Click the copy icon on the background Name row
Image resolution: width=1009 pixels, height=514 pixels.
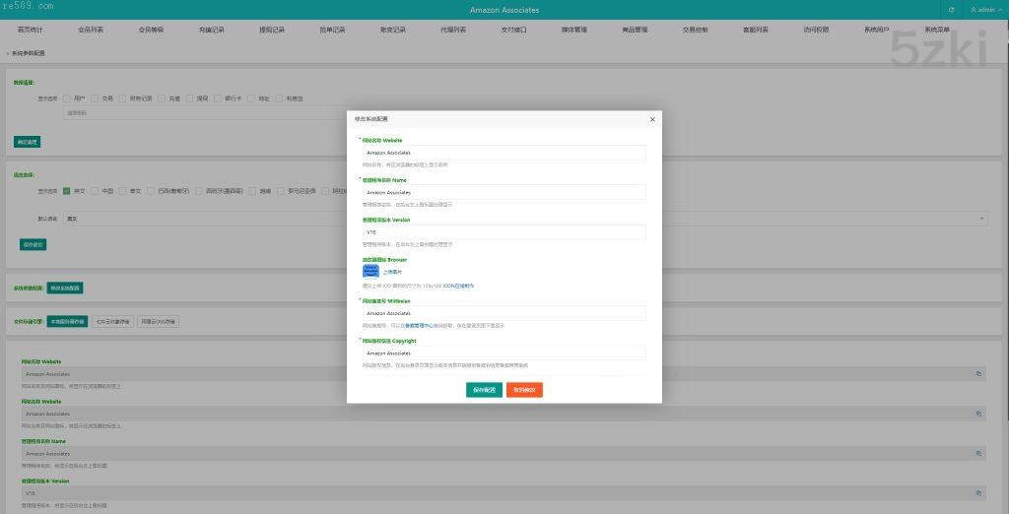[x=978, y=454]
